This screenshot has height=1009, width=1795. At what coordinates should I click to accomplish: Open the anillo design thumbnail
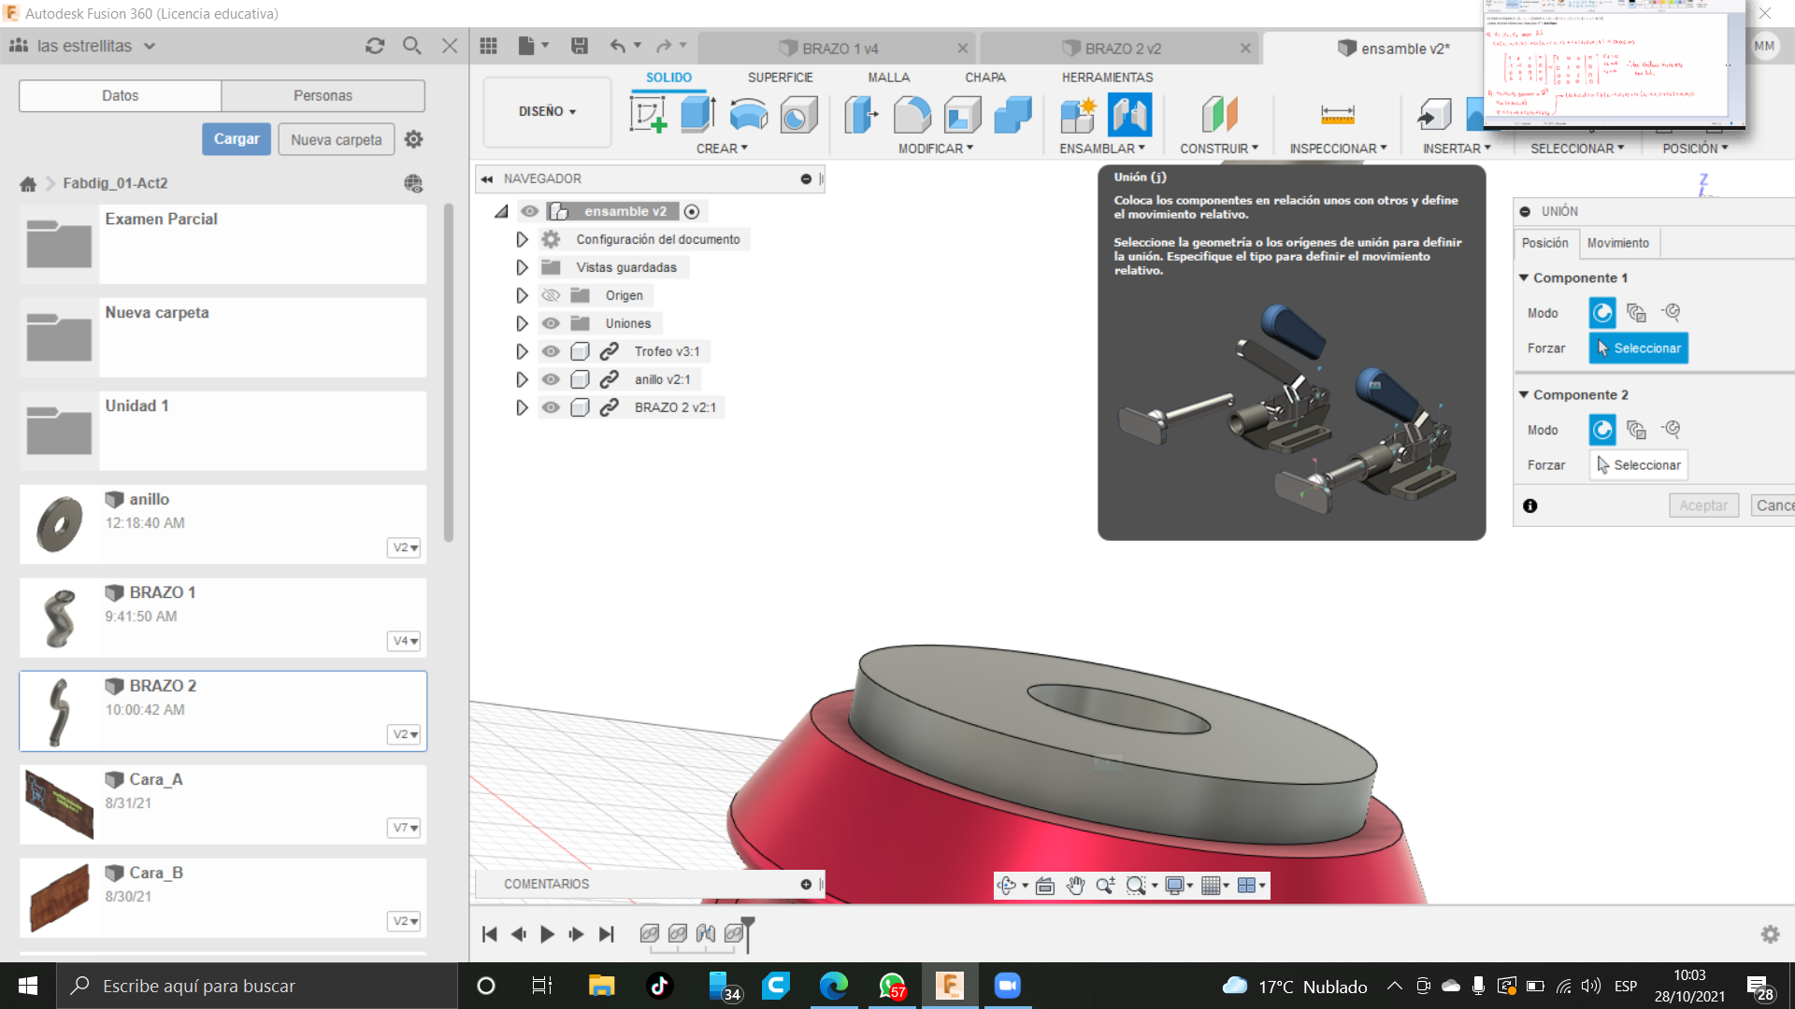coord(59,524)
